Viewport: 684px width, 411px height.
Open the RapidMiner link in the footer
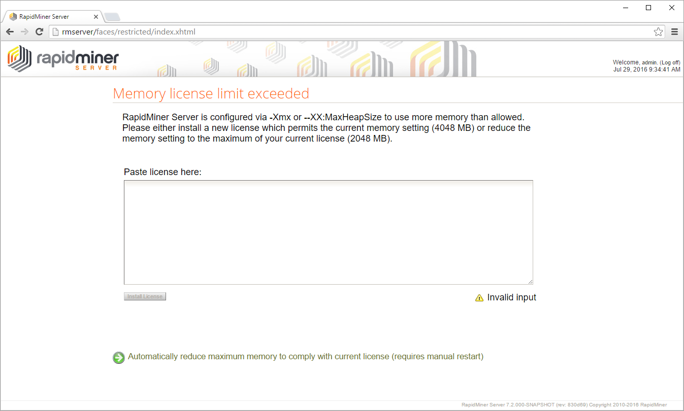[653, 405]
